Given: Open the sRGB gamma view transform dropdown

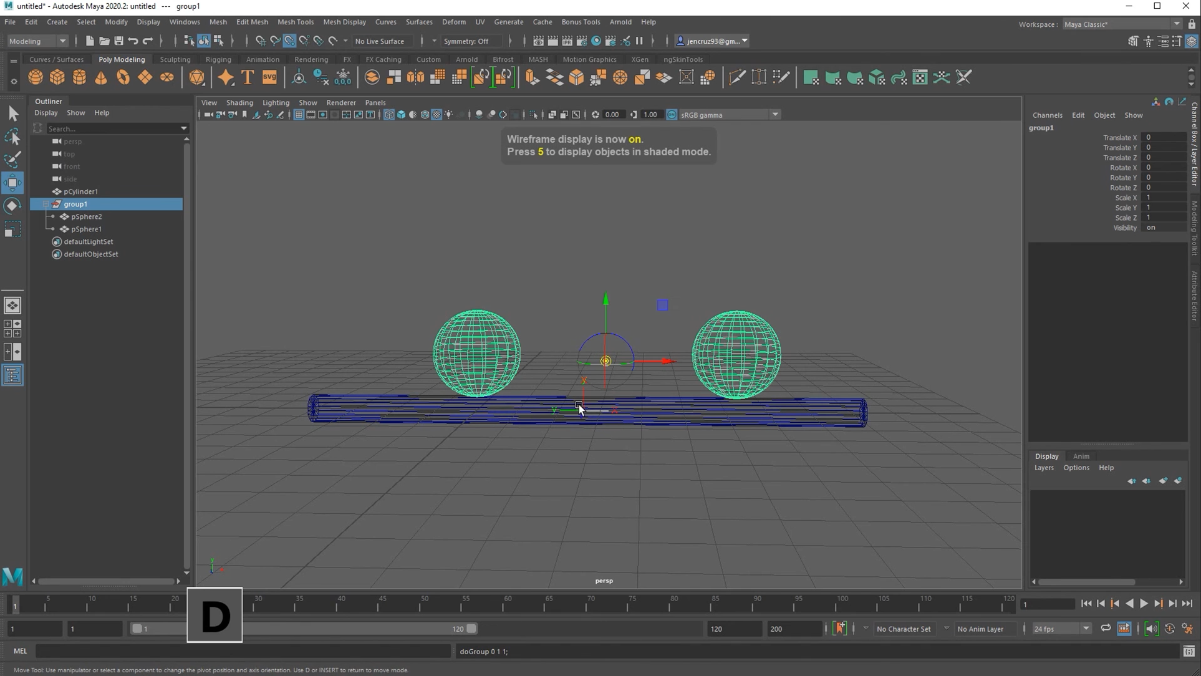Looking at the screenshot, I should tap(774, 115).
